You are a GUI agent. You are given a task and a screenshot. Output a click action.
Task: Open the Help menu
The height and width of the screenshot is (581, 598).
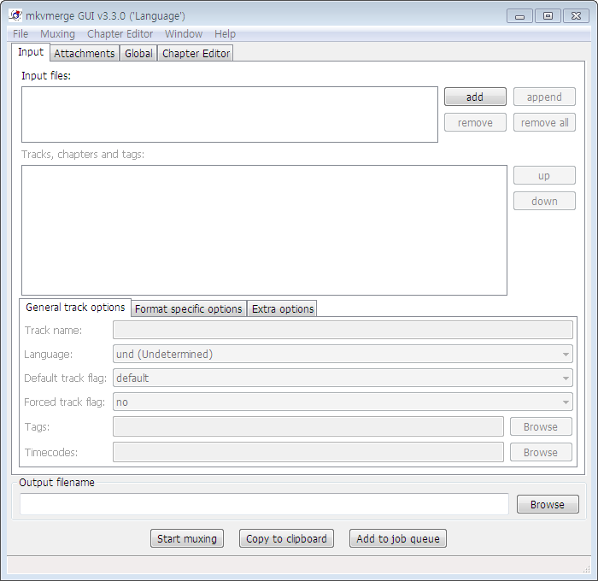pyautogui.click(x=225, y=34)
